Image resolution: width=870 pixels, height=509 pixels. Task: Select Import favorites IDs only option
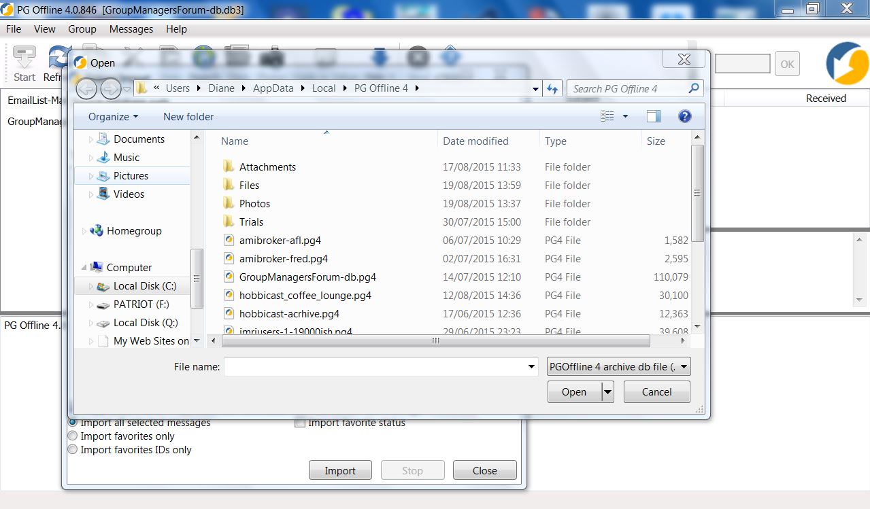tap(73, 450)
